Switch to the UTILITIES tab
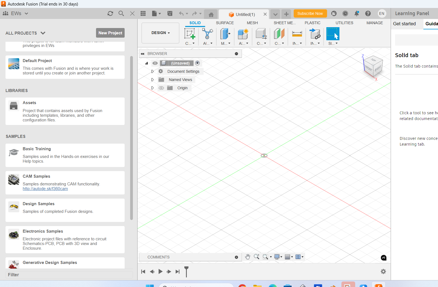This screenshot has width=438, height=287. (x=344, y=23)
